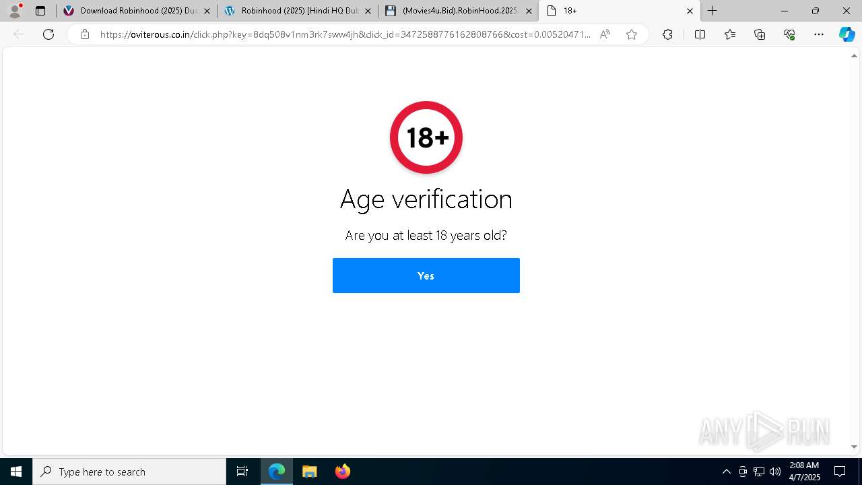
Task: Click the Meet Now tray icon
Action: (743, 472)
